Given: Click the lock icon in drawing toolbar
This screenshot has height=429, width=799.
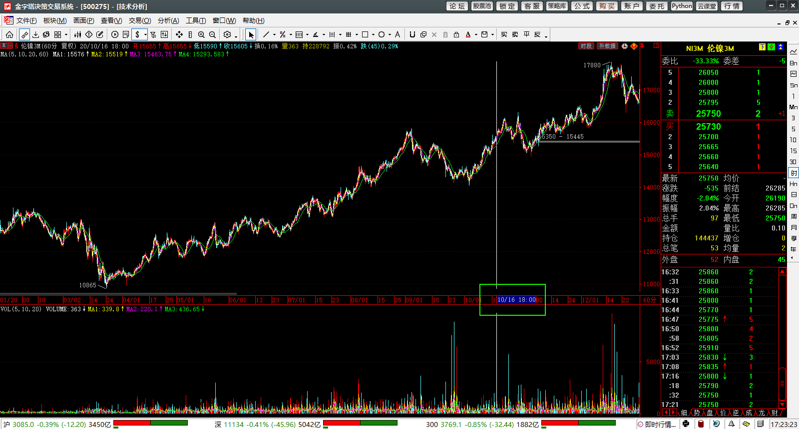Looking at the screenshot, I should pyautogui.click(x=456, y=34).
